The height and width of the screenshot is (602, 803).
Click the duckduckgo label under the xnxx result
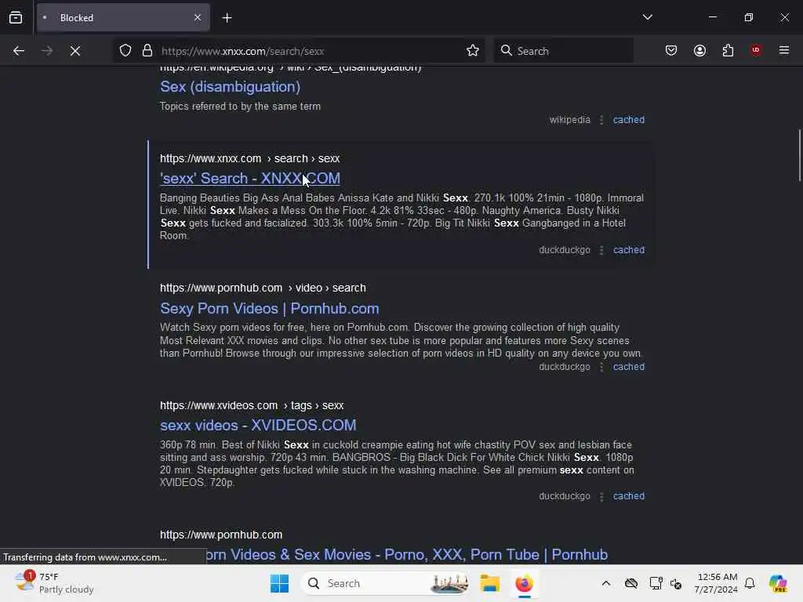(565, 250)
